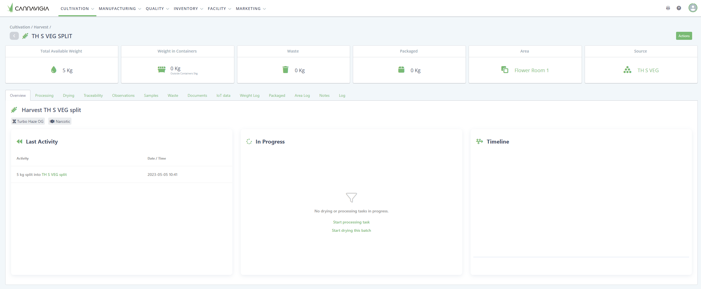Open the help question mark icon

pyautogui.click(x=679, y=8)
